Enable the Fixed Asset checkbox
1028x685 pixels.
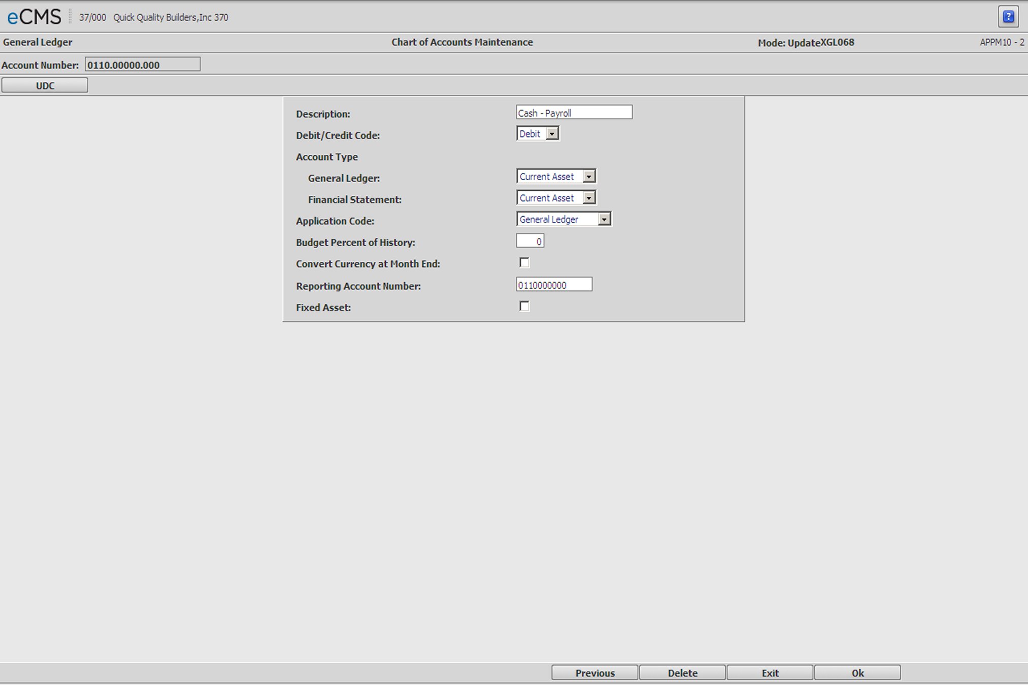point(524,306)
